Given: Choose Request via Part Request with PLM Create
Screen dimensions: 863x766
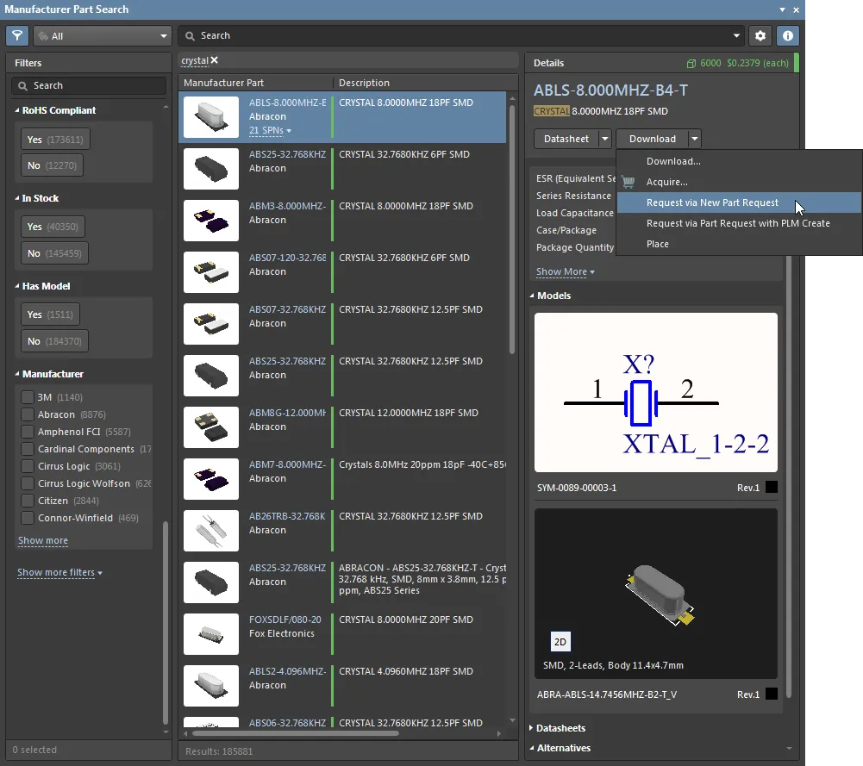Looking at the screenshot, I should [739, 223].
